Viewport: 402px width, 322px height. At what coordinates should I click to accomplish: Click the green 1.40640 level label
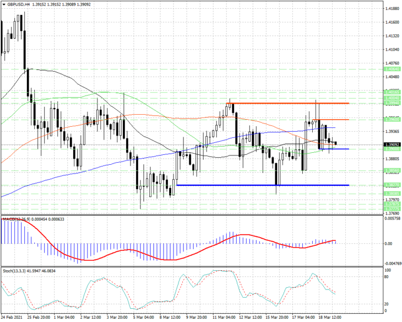tap(392, 69)
